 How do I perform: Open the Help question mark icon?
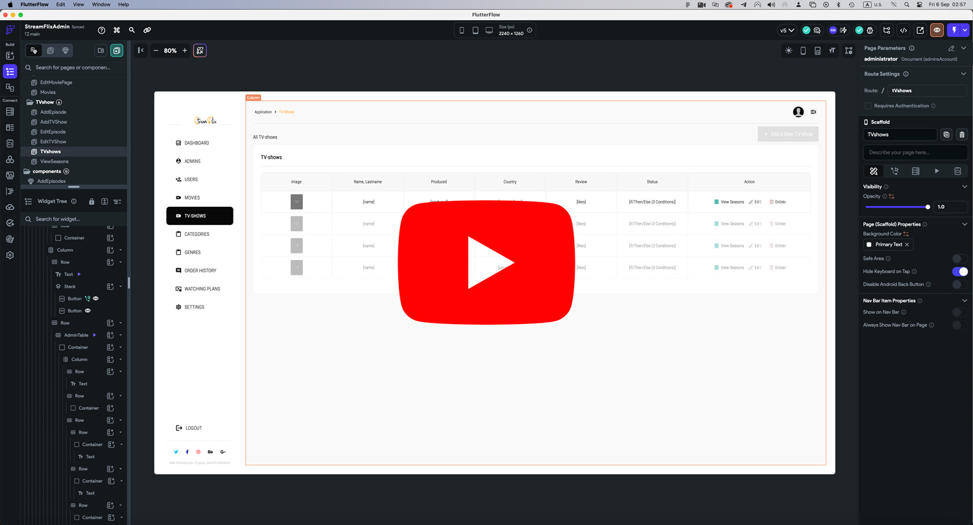click(x=101, y=30)
